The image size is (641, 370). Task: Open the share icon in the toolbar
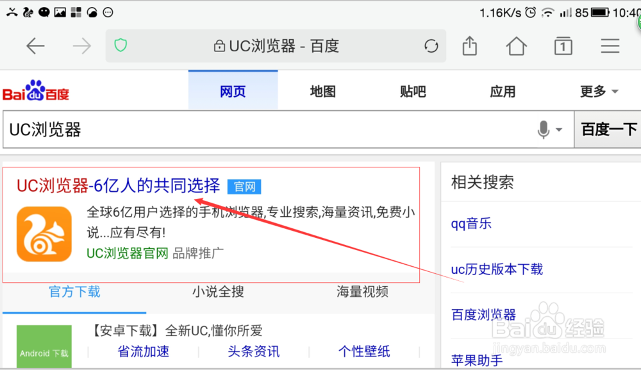470,46
